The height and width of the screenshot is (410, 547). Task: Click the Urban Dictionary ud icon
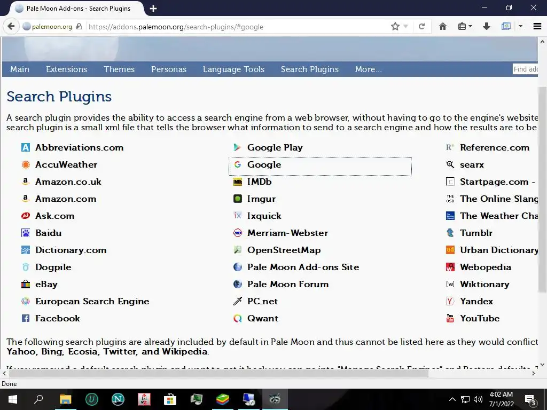pos(450,250)
